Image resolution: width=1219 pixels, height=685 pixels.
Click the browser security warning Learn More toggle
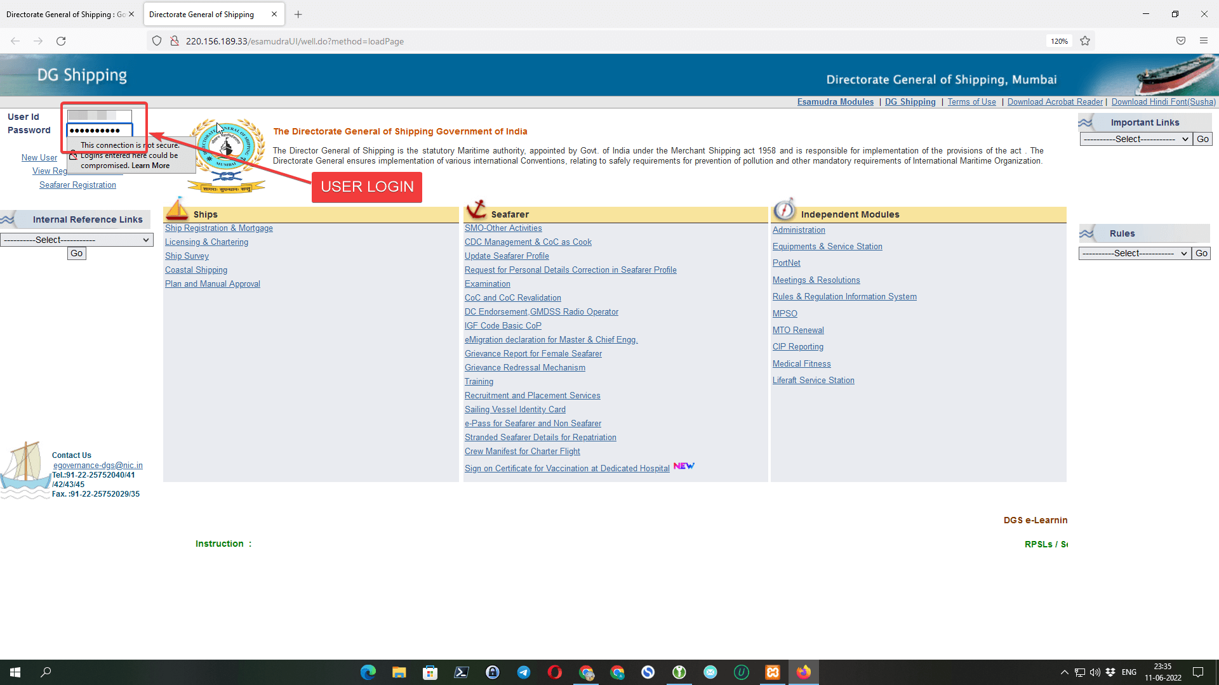[150, 165]
